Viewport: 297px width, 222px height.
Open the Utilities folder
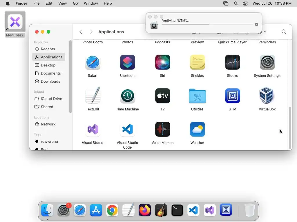pyautogui.click(x=197, y=96)
